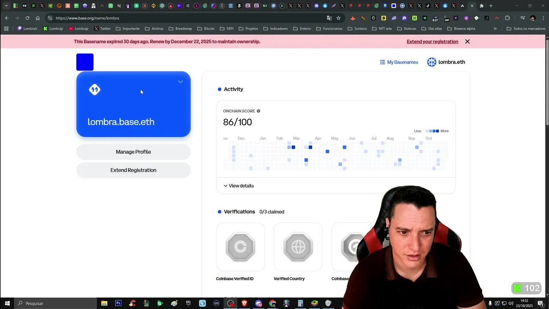Screen dimensions: 549x309
Task: Click the Windows Start button
Action: click(7, 303)
